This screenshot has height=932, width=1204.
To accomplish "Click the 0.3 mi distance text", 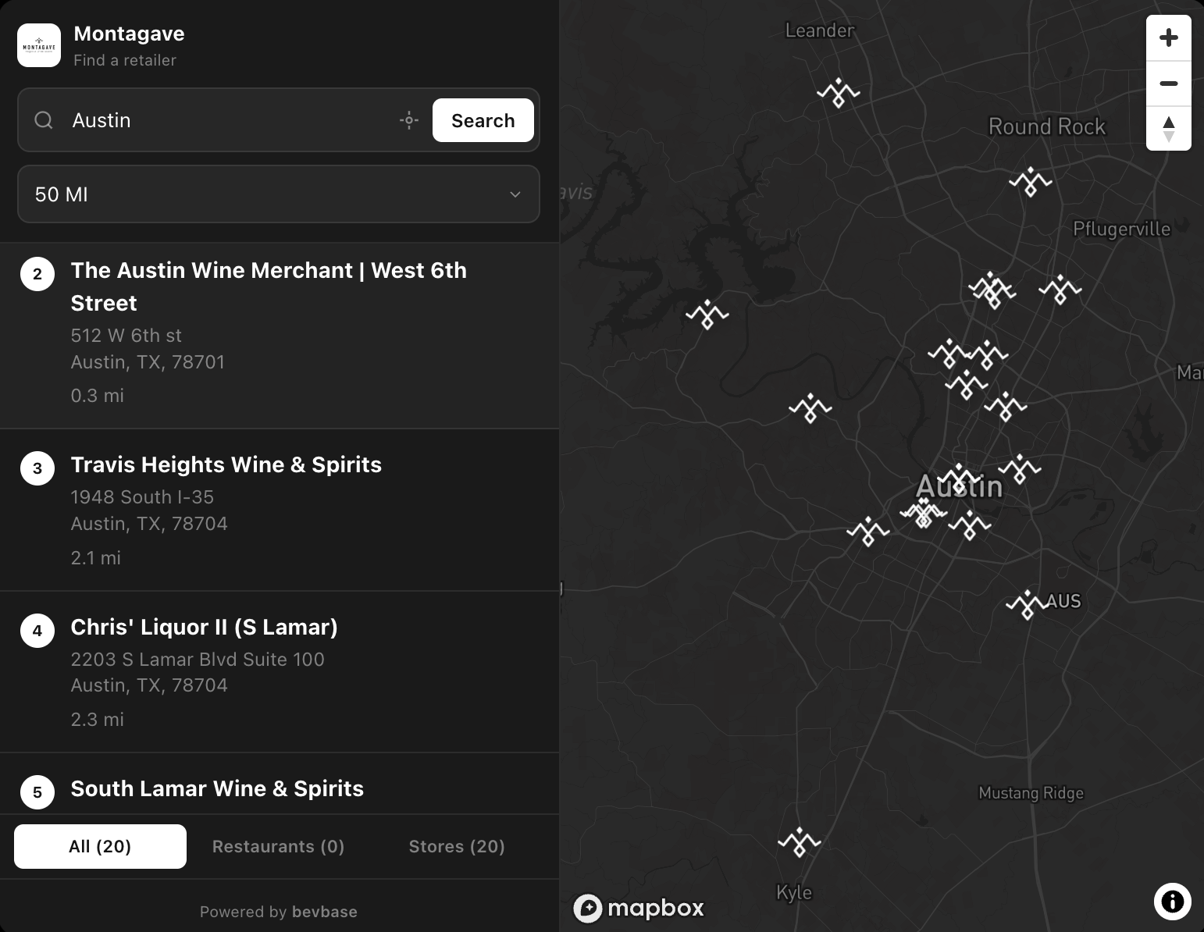I will [98, 396].
